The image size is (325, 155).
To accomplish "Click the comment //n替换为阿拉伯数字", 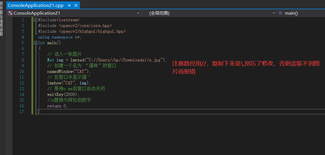I will click(69, 100).
